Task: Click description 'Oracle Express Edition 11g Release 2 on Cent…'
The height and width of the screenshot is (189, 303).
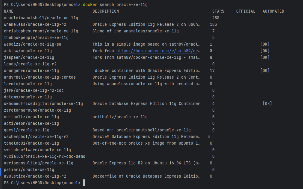Action: 146,77
